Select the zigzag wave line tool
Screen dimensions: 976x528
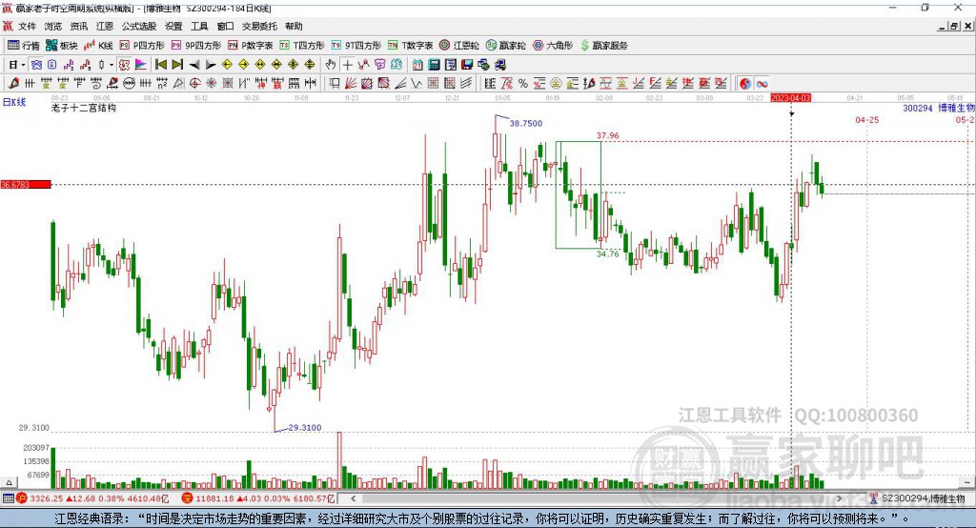click(x=417, y=84)
